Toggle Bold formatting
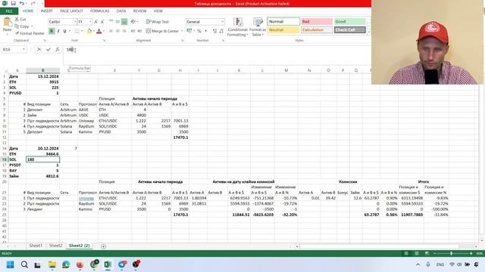Viewport: 485px width, 272px height. click(52, 31)
